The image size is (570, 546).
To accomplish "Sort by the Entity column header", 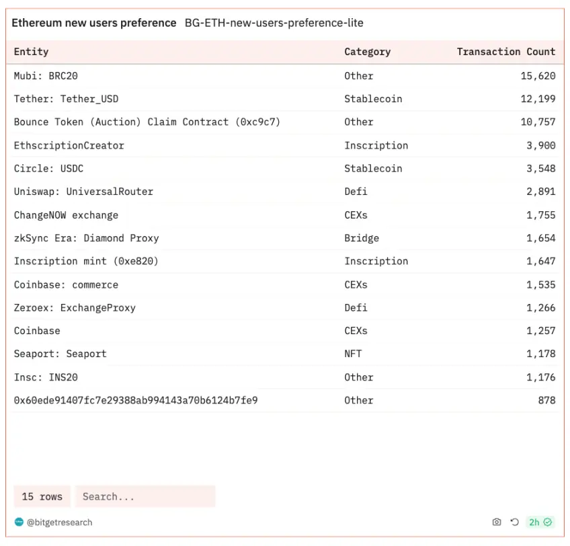I will point(32,52).
